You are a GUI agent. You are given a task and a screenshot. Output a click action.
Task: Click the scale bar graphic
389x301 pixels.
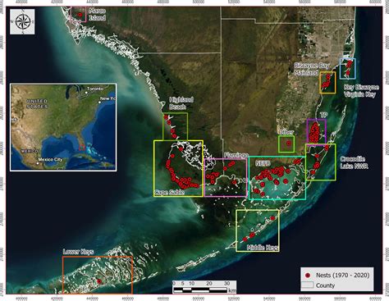[x=201, y=290]
